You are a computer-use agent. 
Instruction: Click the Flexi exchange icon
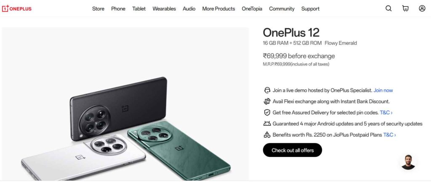pos(267,101)
